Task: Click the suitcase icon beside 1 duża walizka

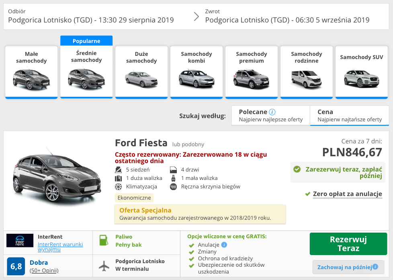Action: 118,178
